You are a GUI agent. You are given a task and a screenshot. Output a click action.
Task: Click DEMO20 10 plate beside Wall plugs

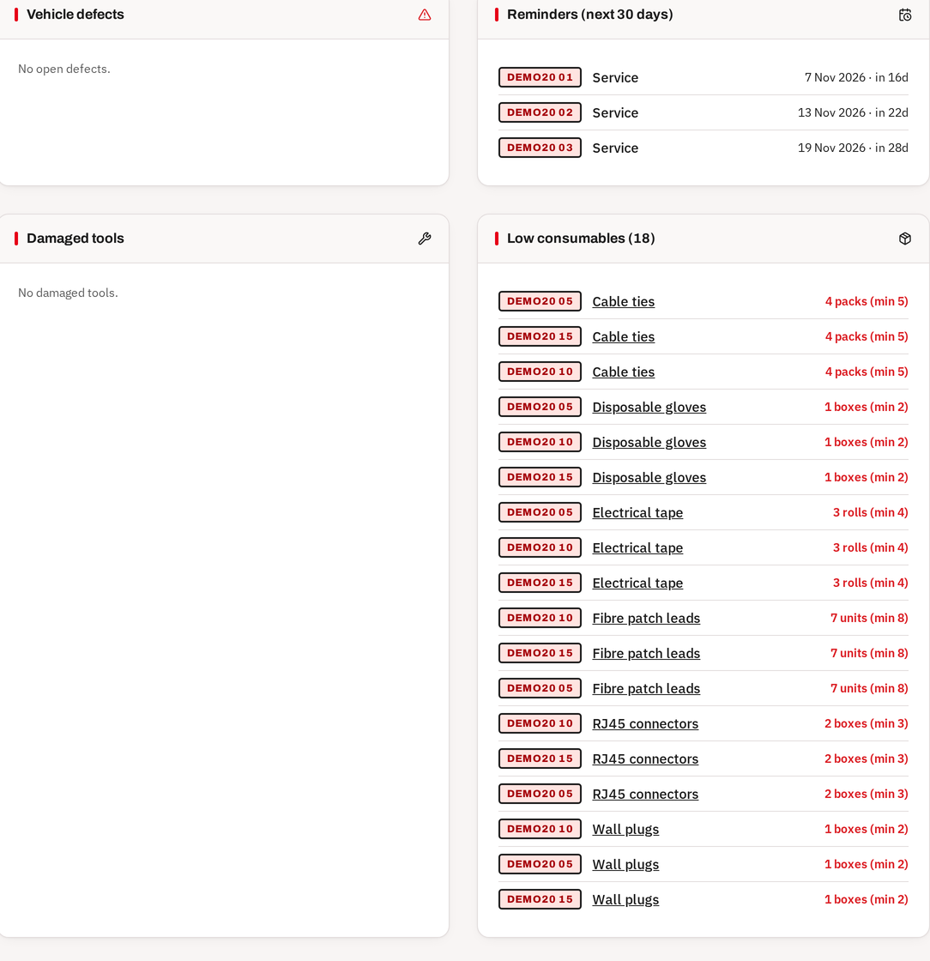click(540, 829)
